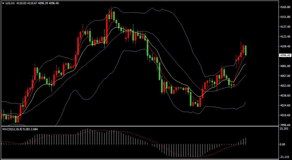The height and width of the screenshot is (160, 292).
Task: Click the 0.00 MACD scale label
Action: (x=283, y=144)
